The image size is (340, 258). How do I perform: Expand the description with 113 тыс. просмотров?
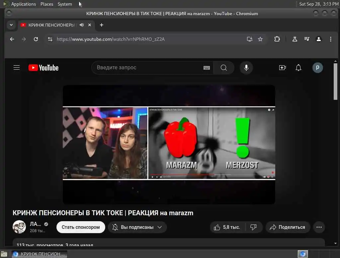pyautogui.click(x=169, y=242)
